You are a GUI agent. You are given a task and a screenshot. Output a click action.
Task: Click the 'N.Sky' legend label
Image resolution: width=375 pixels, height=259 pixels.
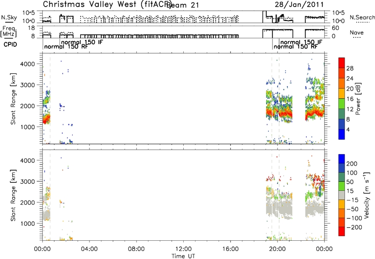coord(9,17)
